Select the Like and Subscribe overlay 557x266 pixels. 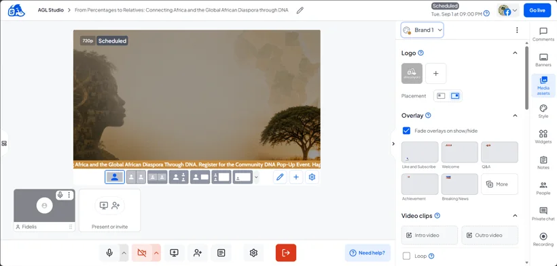tap(420, 152)
